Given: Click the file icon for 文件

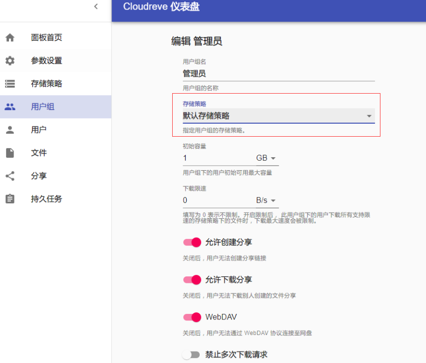Looking at the screenshot, I should tap(10, 153).
